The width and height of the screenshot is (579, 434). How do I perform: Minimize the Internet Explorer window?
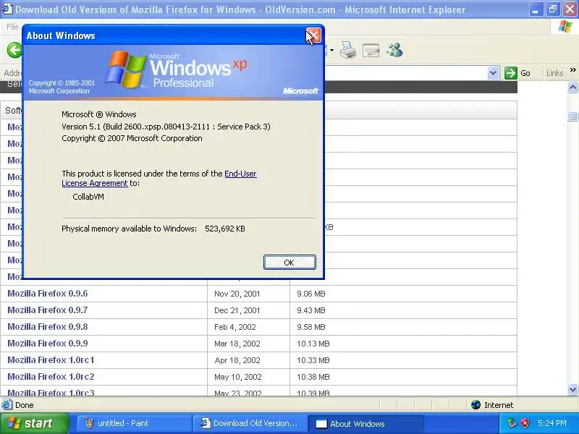pos(536,9)
